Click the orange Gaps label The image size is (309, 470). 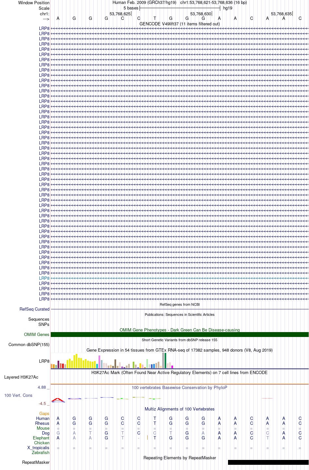pyautogui.click(x=44, y=413)
